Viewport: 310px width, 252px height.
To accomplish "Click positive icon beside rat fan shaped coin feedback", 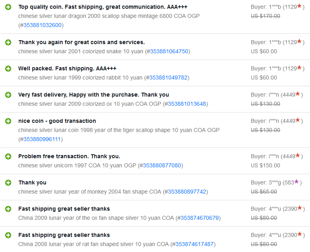I will coord(8,235).
